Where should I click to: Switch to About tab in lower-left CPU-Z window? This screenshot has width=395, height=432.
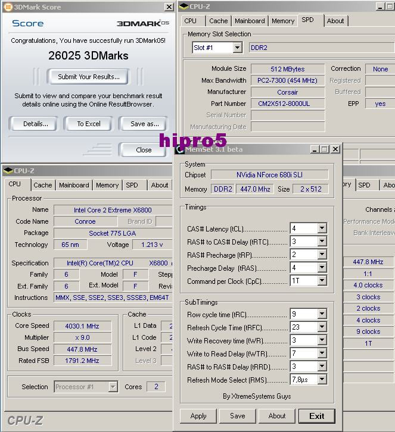click(x=160, y=185)
